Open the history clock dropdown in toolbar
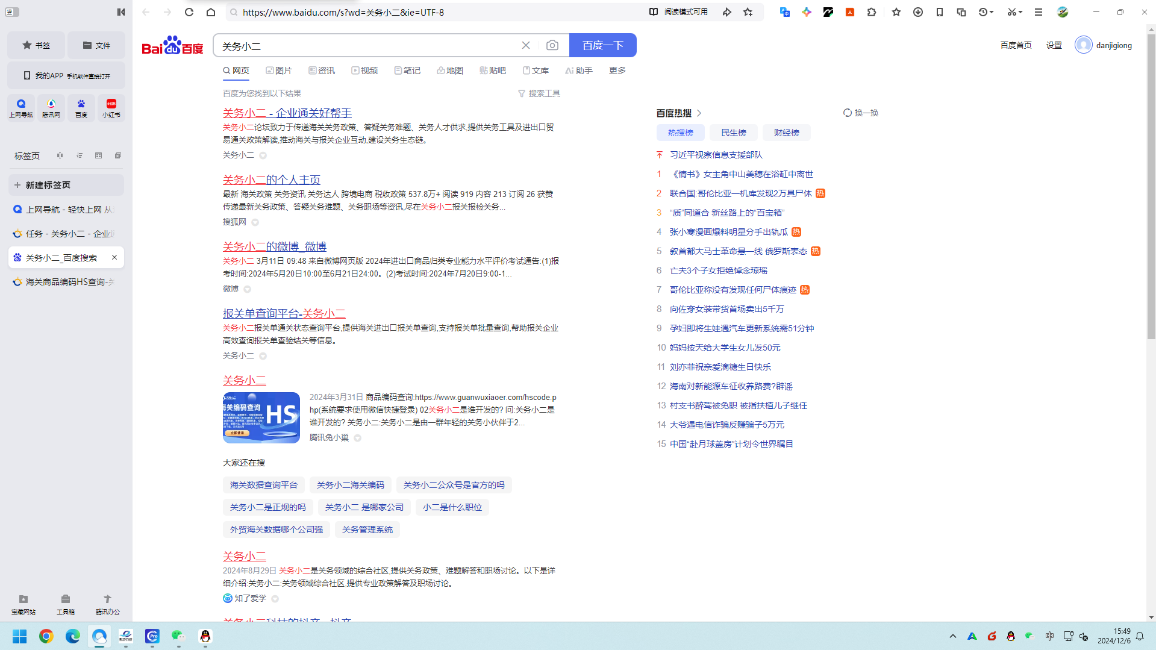This screenshot has height=650, width=1156. click(x=986, y=12)
